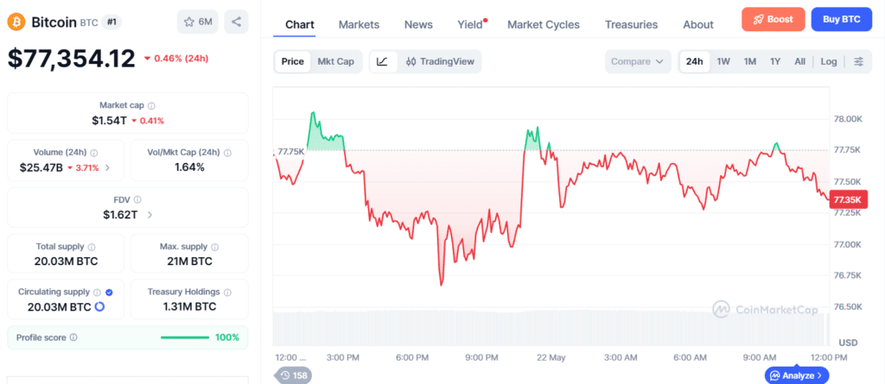The height and width of the screenshot is (384, 885).
Task: Click the 77.75K opening price marker
Action: [291, 152]
